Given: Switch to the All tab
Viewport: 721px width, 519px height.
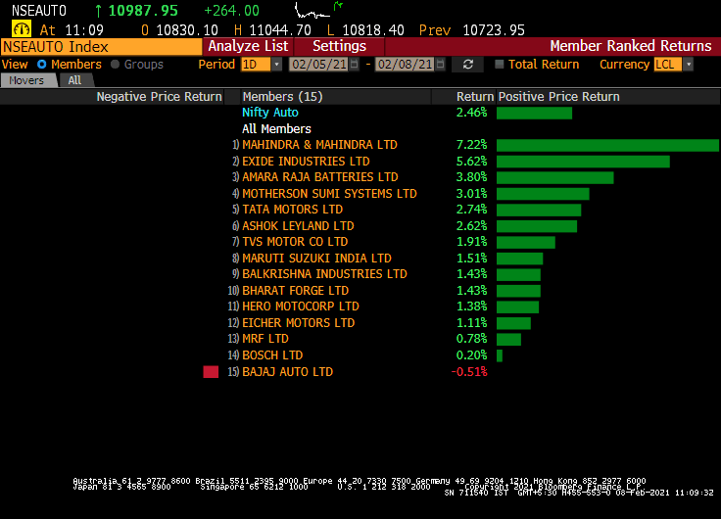Looking at the screenshot, I should (74, 80).
